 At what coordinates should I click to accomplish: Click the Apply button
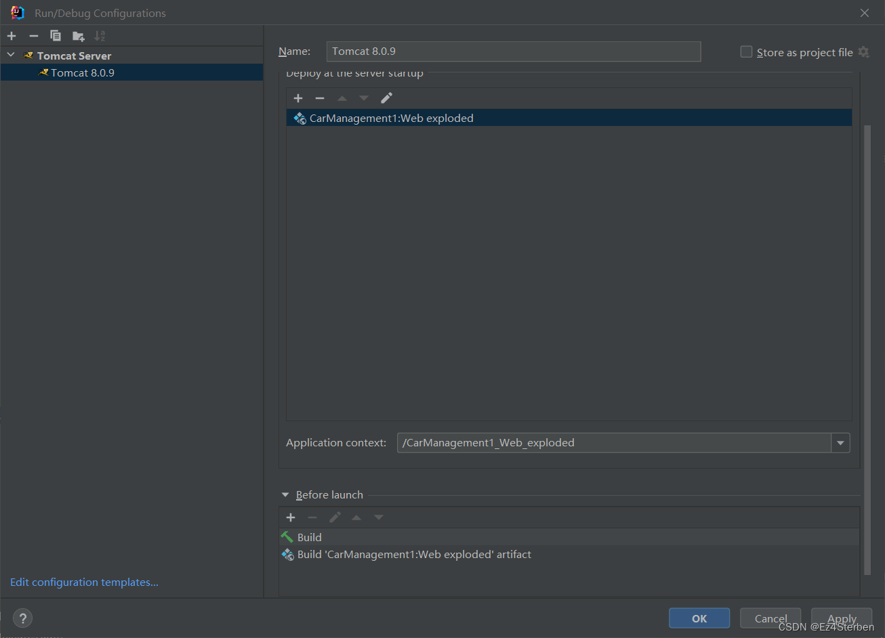coord(842,618)
